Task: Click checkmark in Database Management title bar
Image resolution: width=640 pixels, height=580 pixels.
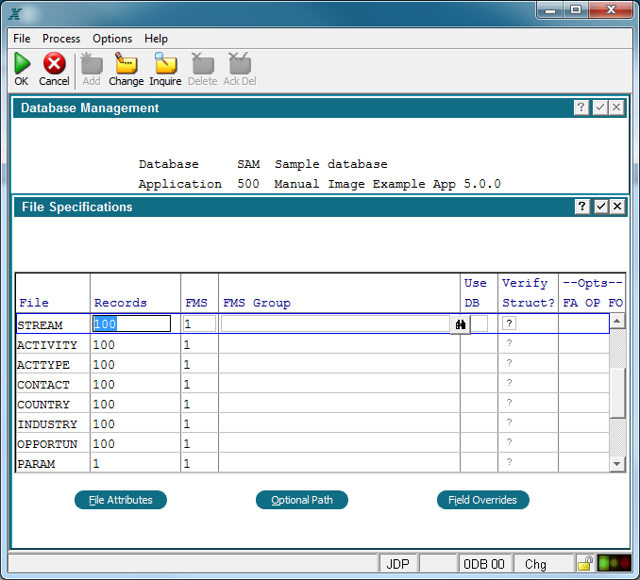Action: 599,108
